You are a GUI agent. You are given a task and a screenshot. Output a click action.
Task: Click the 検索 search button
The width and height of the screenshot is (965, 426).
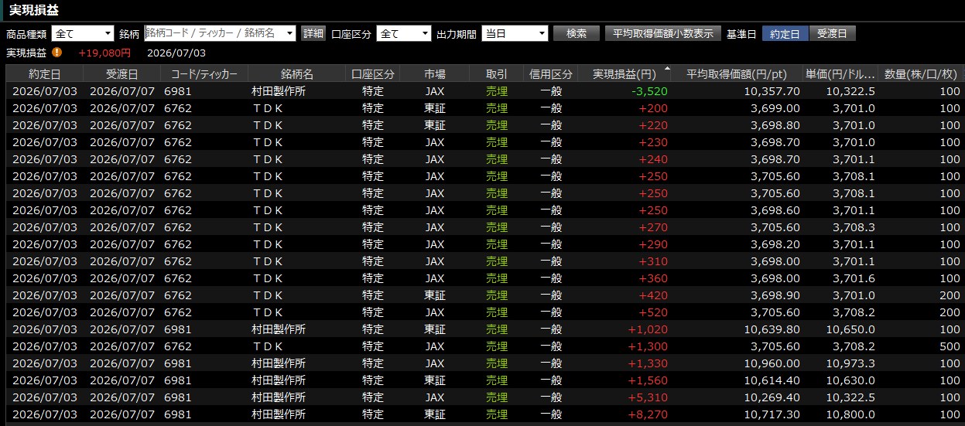click(x=577, y=33)
